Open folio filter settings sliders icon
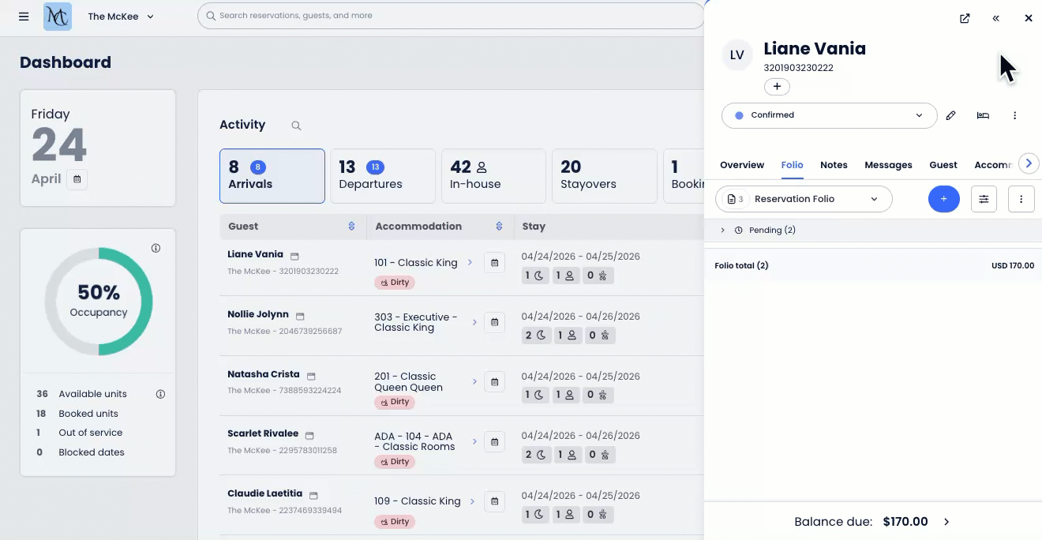 click(x=984, y=199)
